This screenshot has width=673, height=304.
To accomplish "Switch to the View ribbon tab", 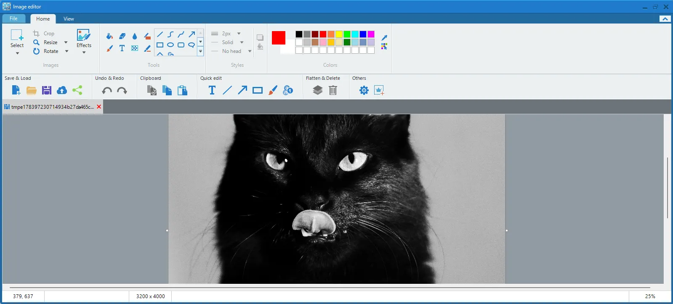I will coord(69,19).
